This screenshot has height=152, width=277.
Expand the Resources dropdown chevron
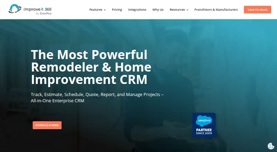tap(187, 10)
